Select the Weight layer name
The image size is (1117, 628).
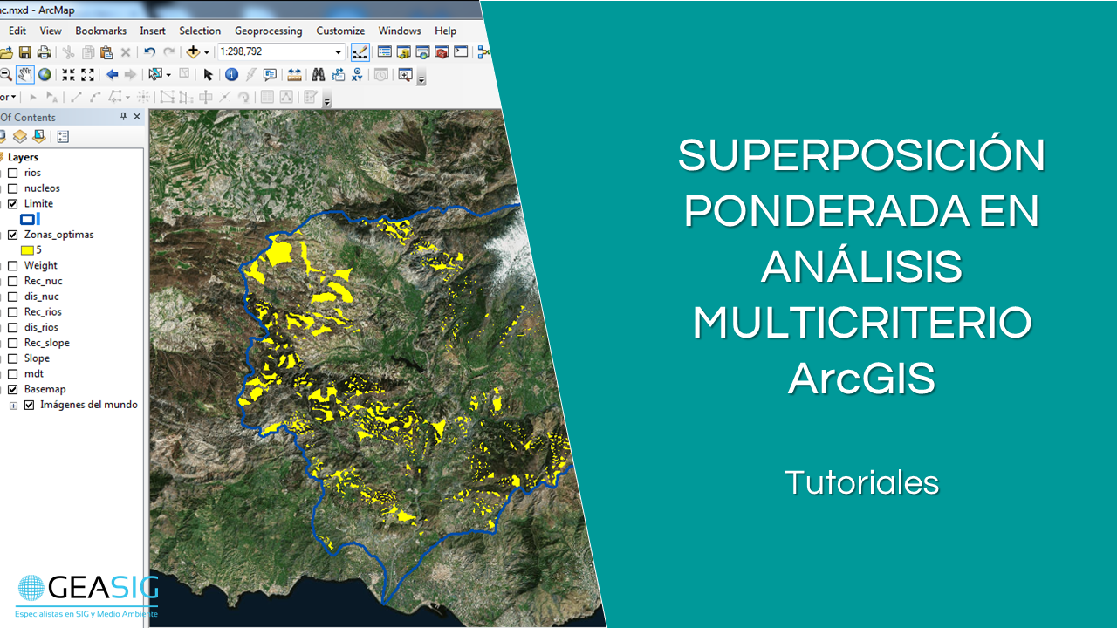pos(40,265)
